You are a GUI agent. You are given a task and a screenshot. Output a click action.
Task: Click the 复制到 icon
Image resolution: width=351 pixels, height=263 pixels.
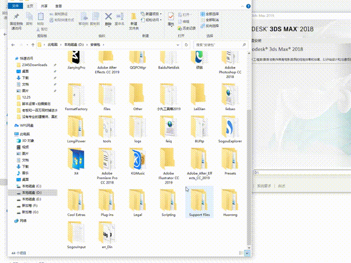[x=95, y=16]
